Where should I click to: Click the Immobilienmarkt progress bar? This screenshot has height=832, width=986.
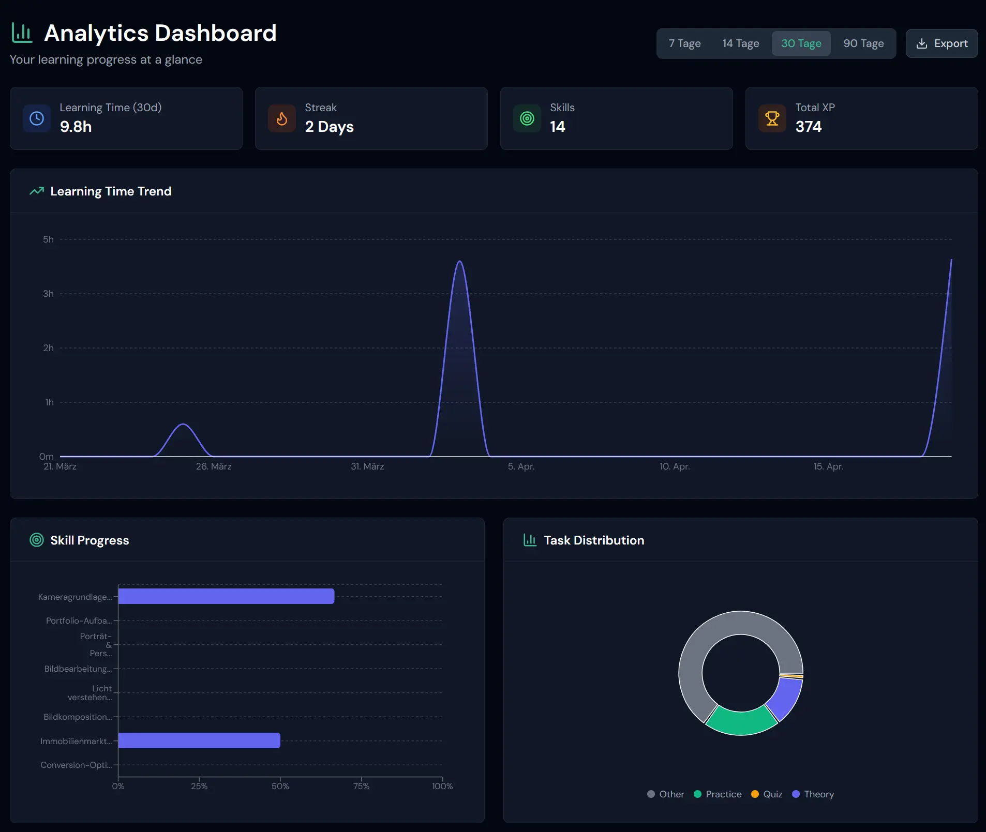199,740
